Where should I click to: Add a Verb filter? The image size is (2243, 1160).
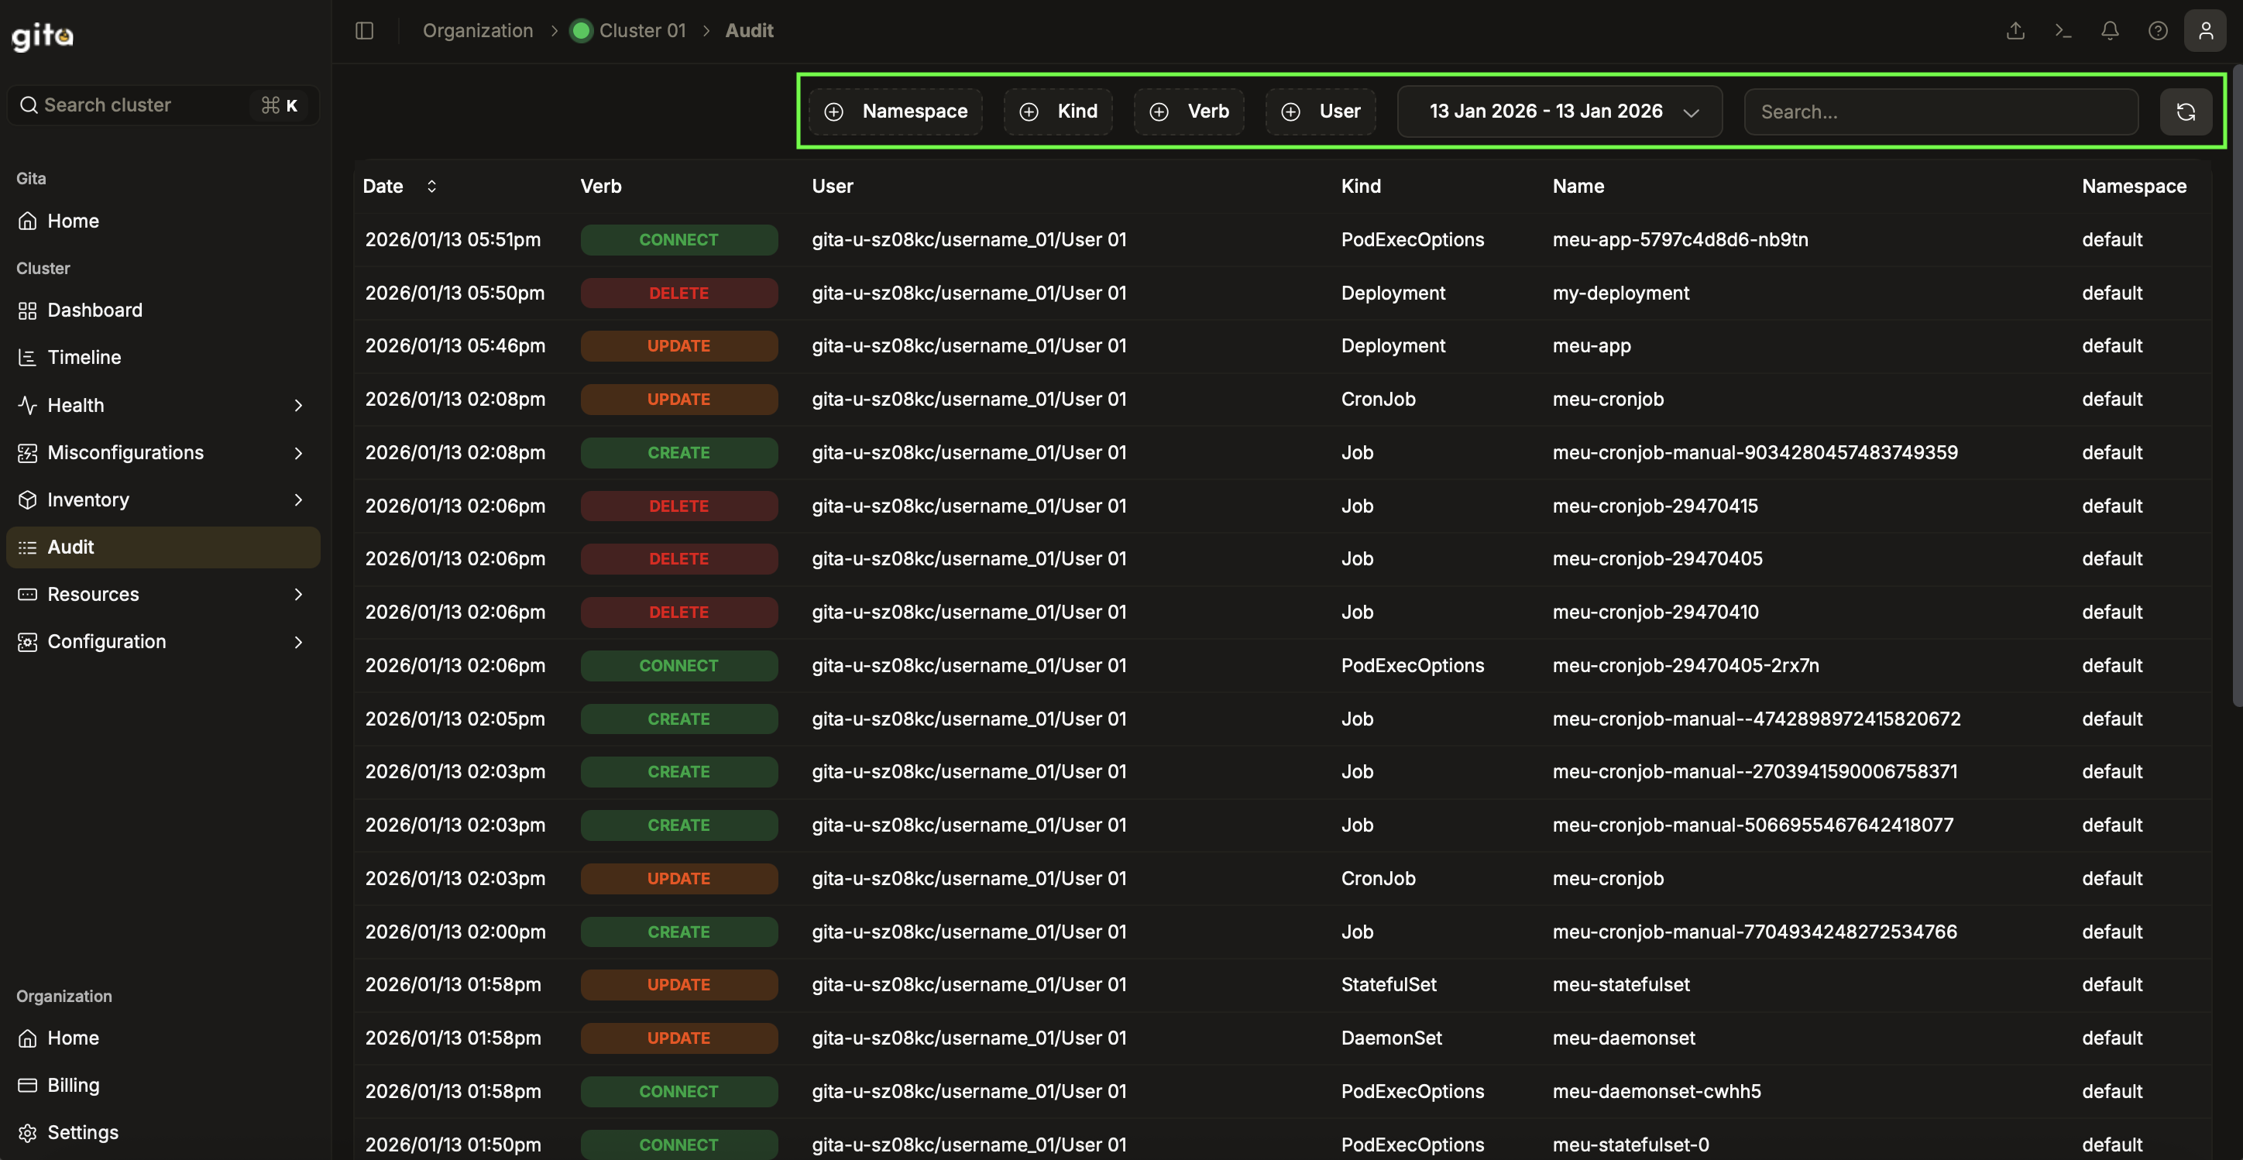click(1189, 112)
